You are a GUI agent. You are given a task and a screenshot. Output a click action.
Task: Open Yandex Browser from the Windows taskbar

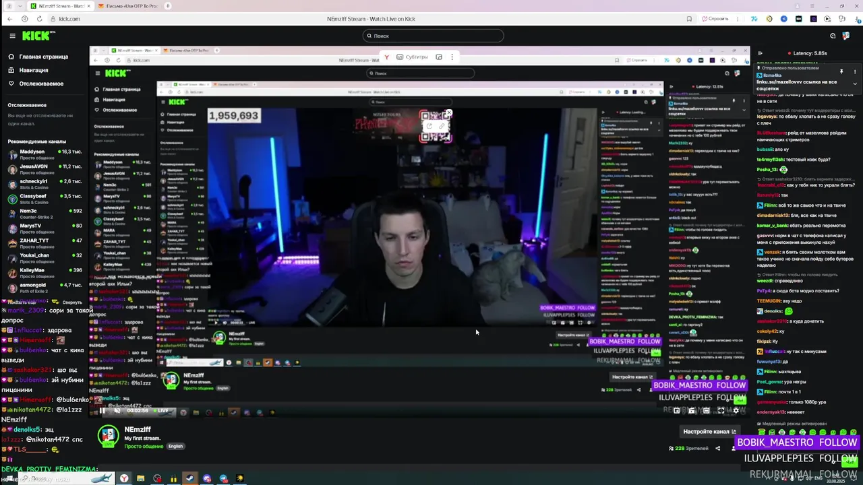pyautogui.click(x=124, y=478)
